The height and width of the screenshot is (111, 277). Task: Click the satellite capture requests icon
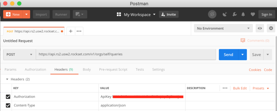pos(225,14)
